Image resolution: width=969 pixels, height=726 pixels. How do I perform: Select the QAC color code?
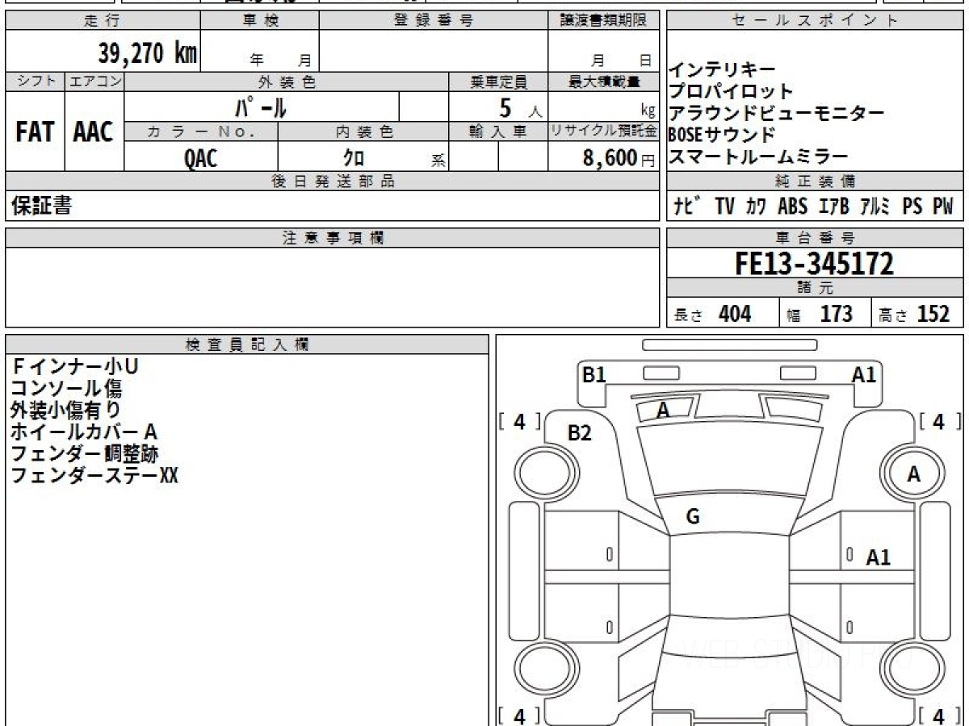click(x=200, y=158)
